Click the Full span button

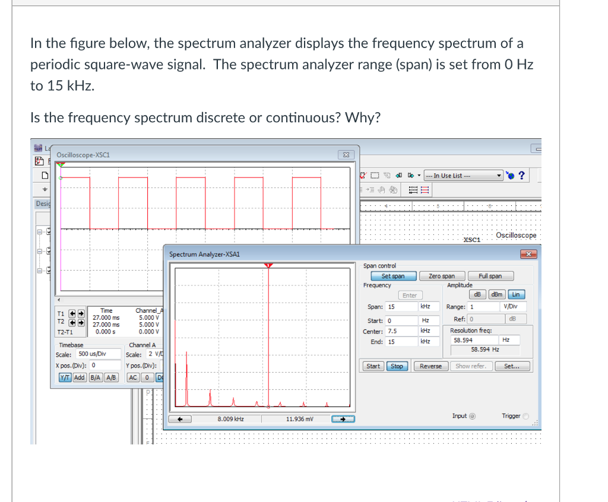pos(490,275)
